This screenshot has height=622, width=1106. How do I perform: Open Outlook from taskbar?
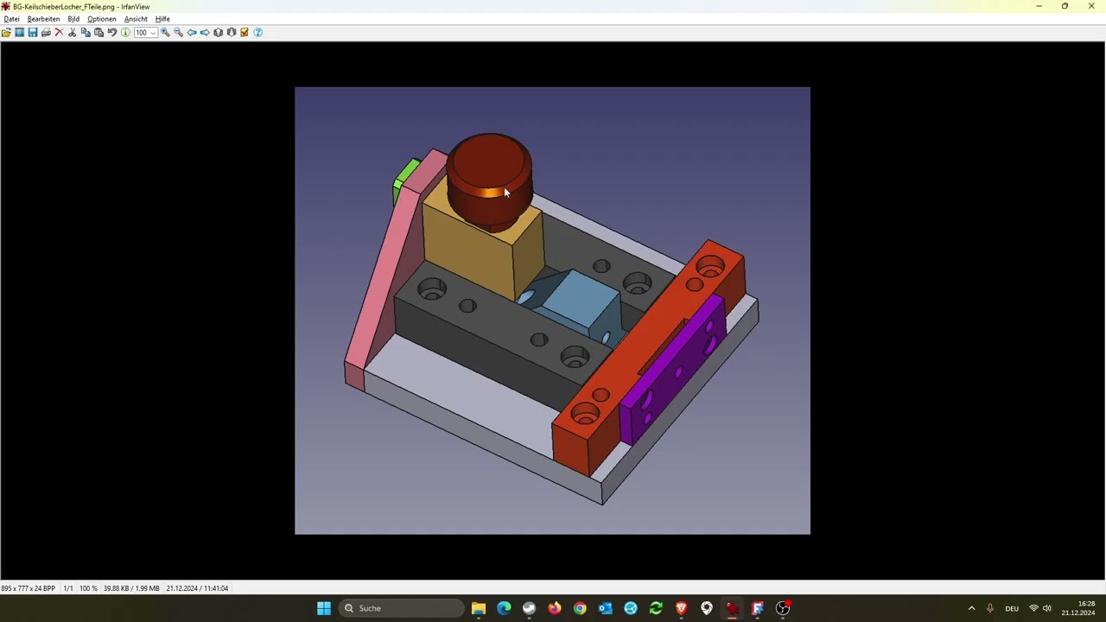pos(605,608)
